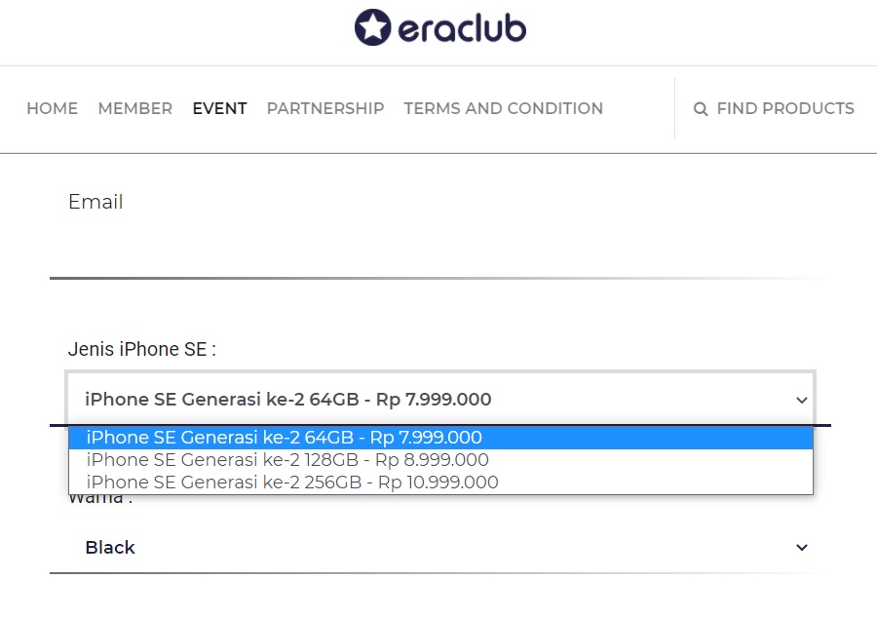Click the Email field label

point(95,202)
